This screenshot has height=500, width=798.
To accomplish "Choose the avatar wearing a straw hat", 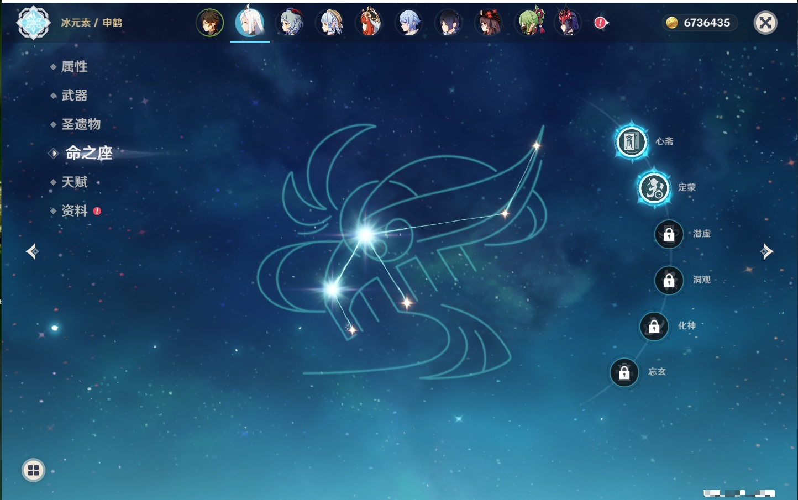I will coord(330,23).
